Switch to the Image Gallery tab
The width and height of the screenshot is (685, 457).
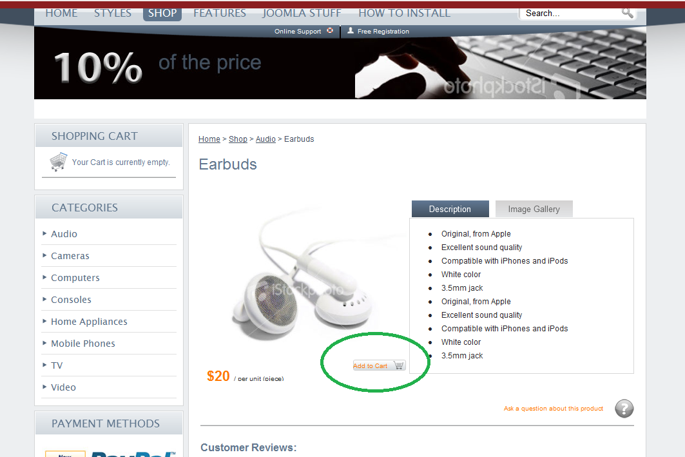point(534,209)
